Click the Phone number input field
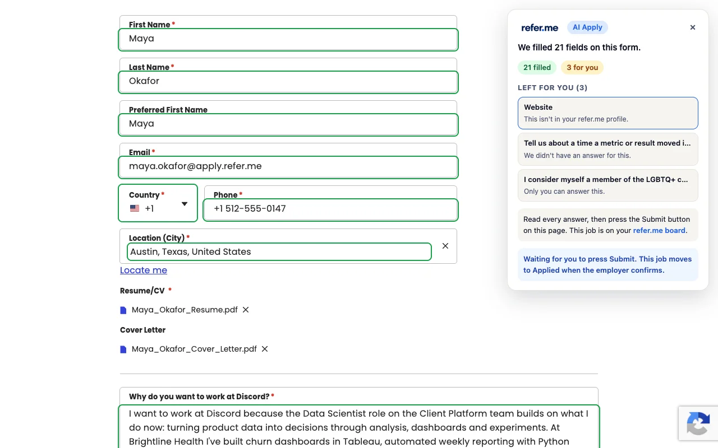This screenshot has height=448, width=718. [x=331, y=209]
